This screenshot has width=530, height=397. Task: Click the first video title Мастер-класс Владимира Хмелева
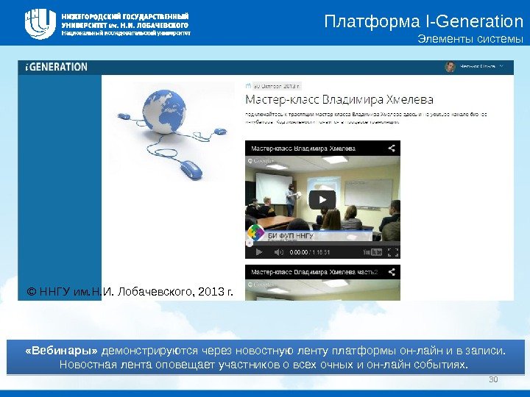[x=303, y=149]
